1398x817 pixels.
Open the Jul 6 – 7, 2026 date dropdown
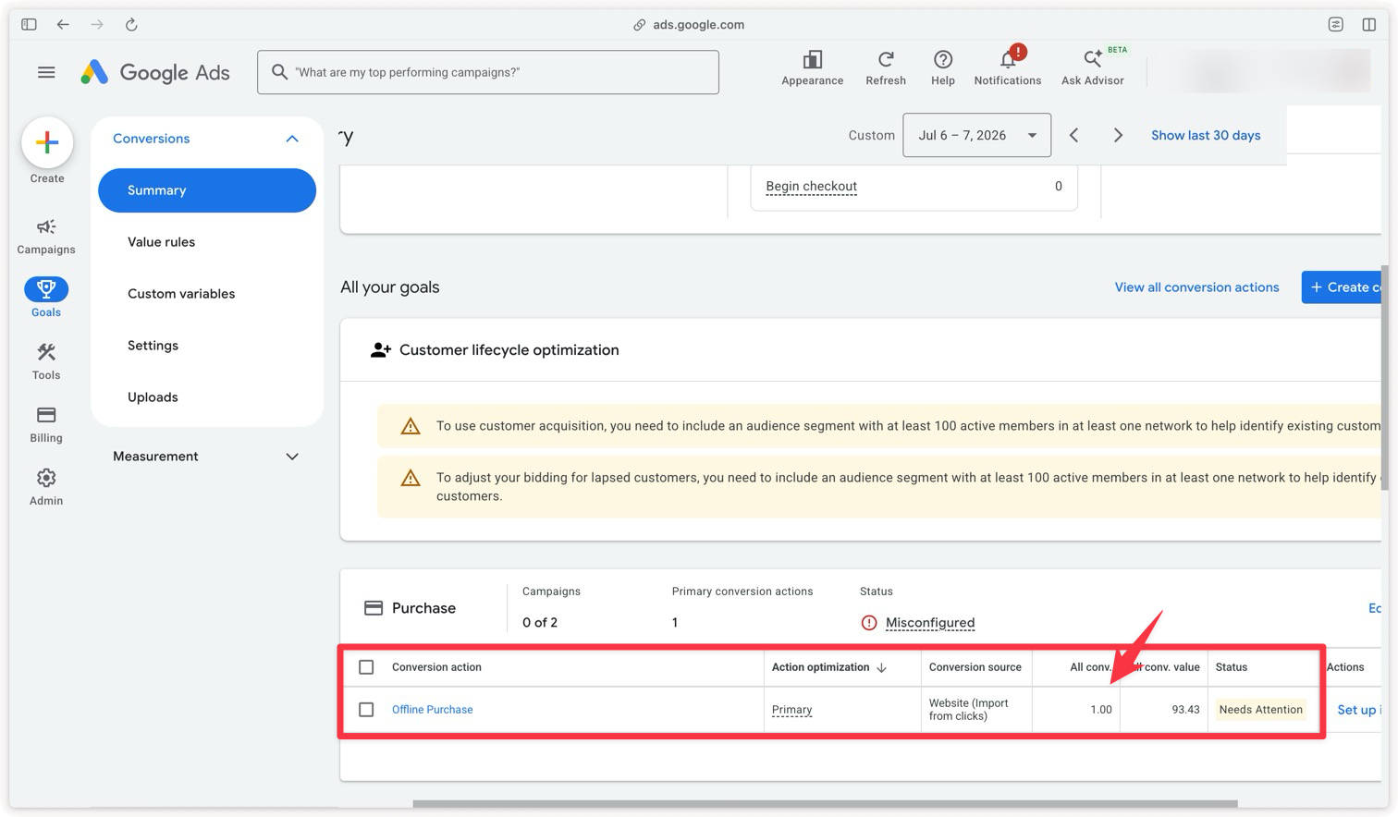click(976, 135)
